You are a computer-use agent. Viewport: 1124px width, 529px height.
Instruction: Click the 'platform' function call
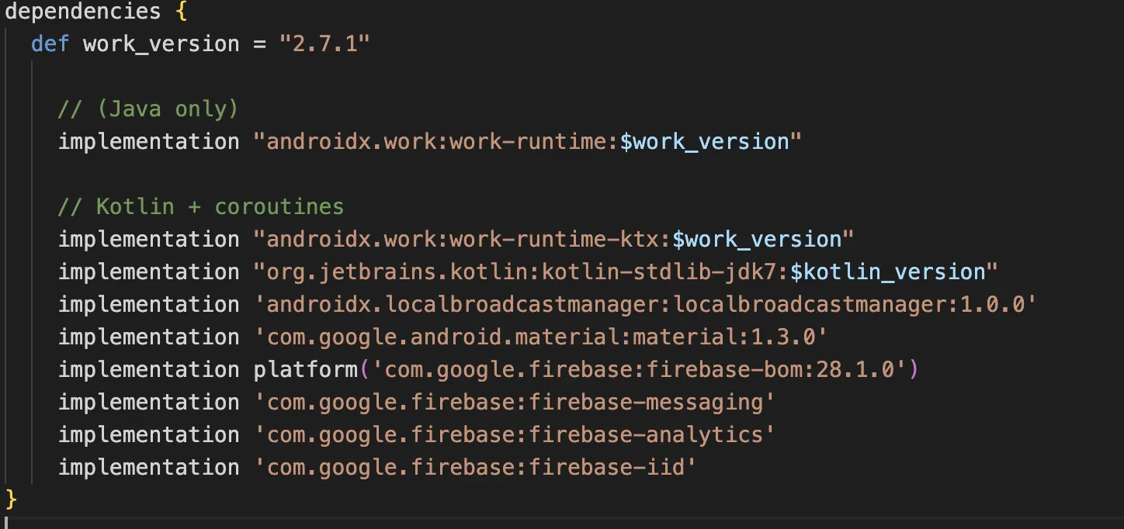(306, 370)
